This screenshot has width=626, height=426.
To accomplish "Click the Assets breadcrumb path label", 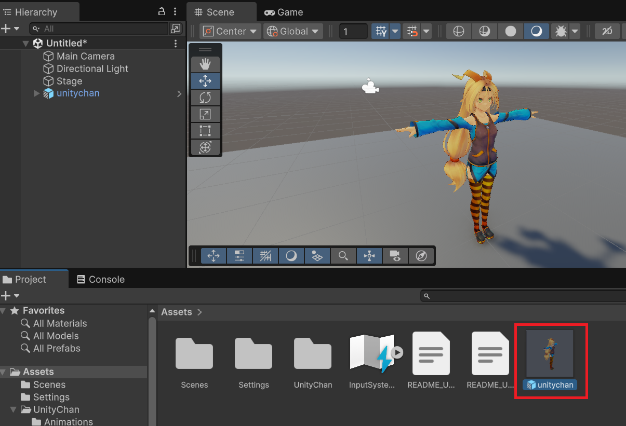I will [x=176, y=312].
